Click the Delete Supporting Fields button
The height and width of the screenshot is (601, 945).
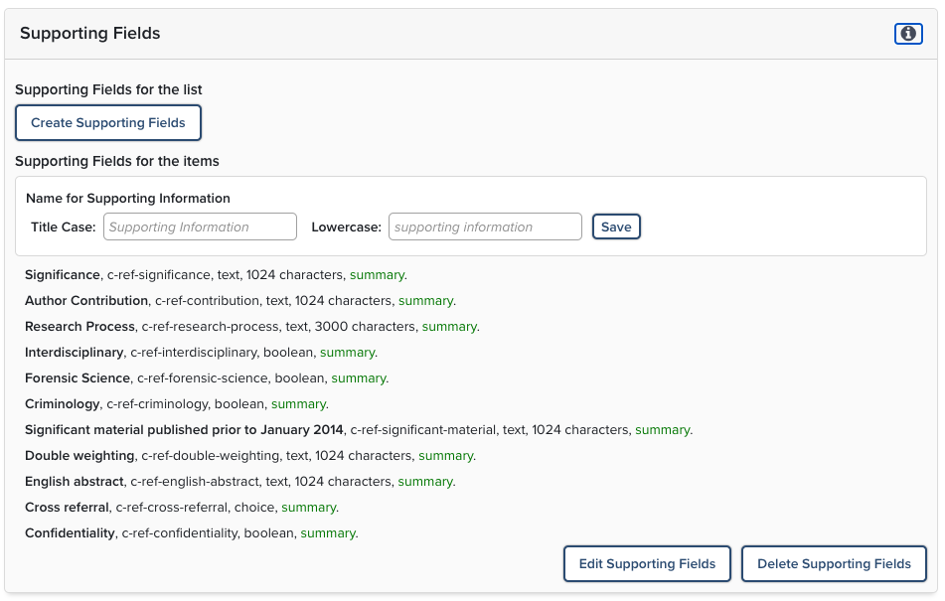[834, 564]
